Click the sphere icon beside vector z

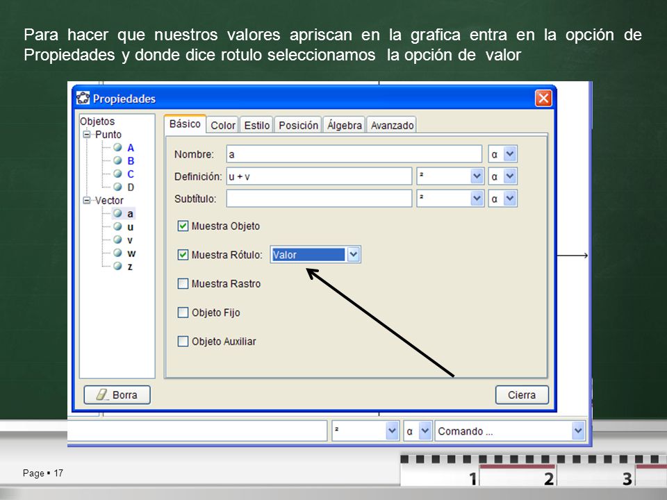point(118,266)
